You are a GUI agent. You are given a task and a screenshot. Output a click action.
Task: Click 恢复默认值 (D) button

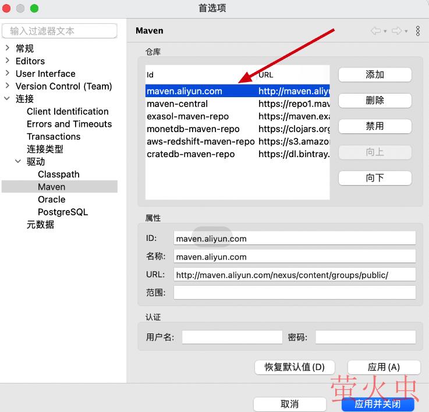(295, 367)
